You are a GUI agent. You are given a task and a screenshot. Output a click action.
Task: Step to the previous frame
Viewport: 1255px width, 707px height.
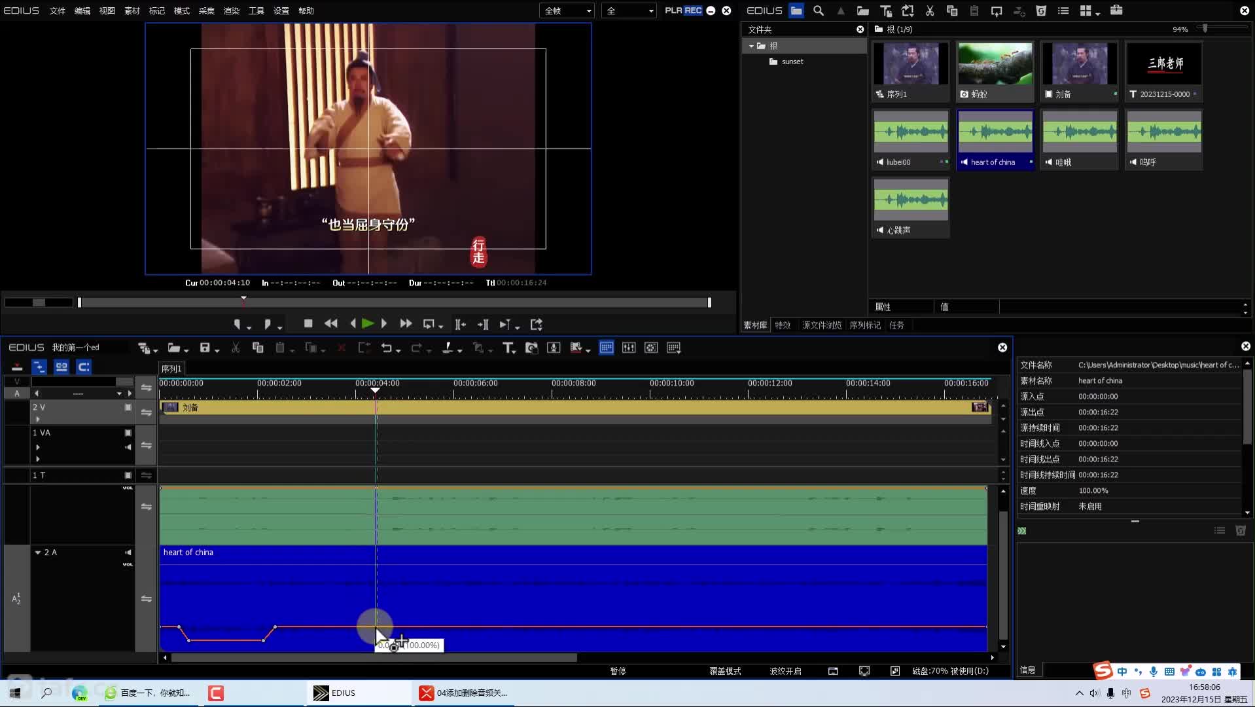coord(353,323)
